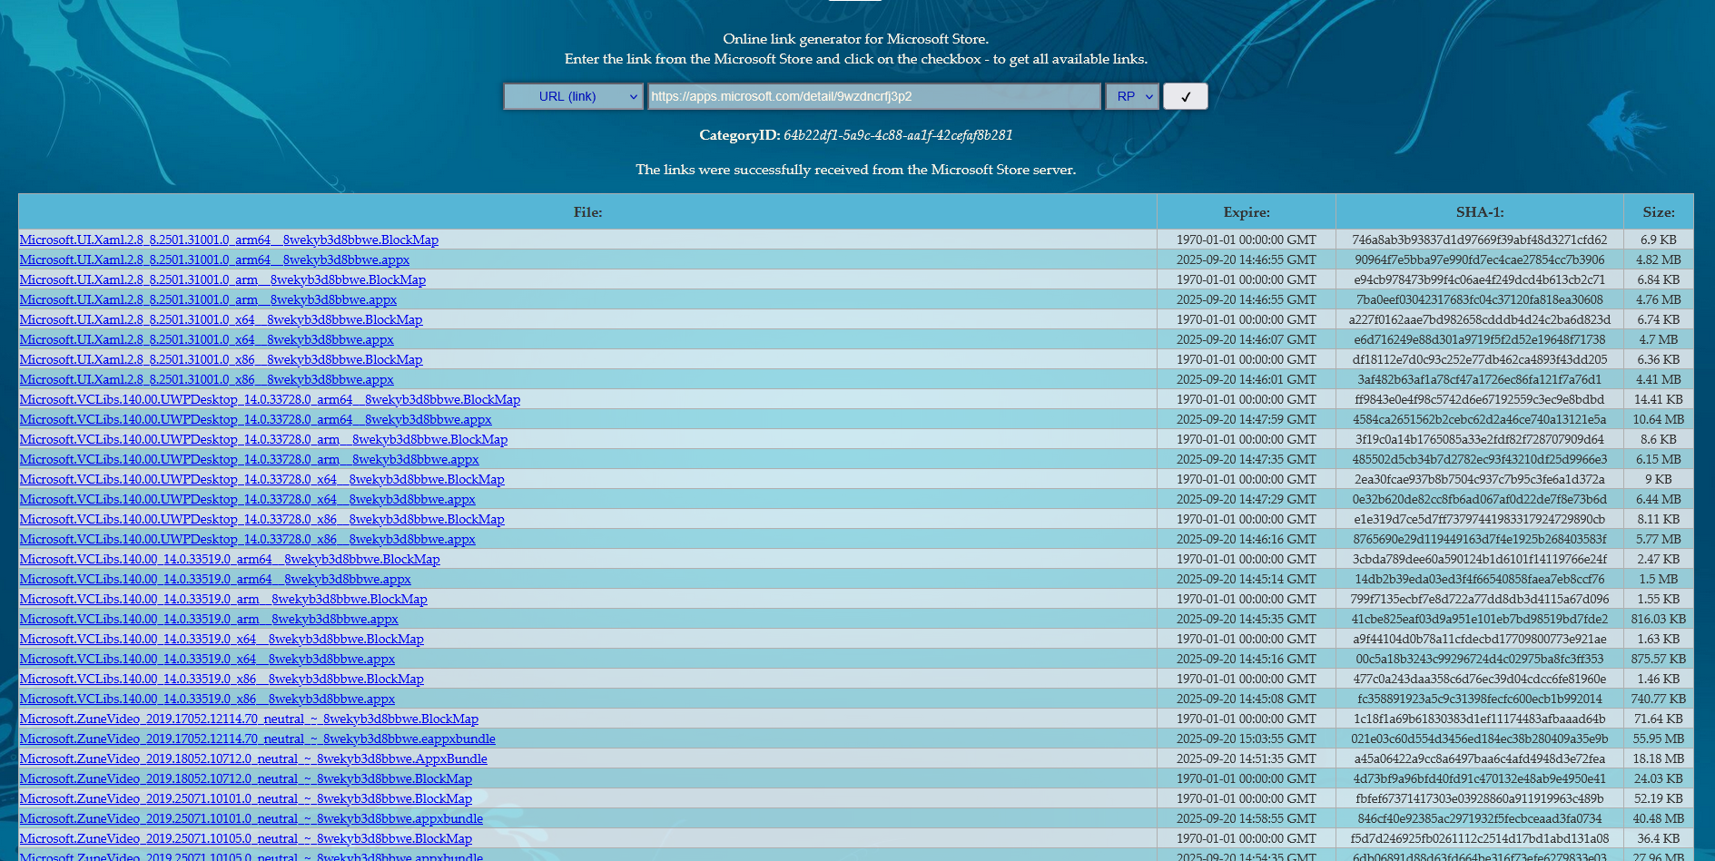Click SHA-1 hash starting with 4584ca26
This screenshot has width=1715, height=861.
[1480, 419]
